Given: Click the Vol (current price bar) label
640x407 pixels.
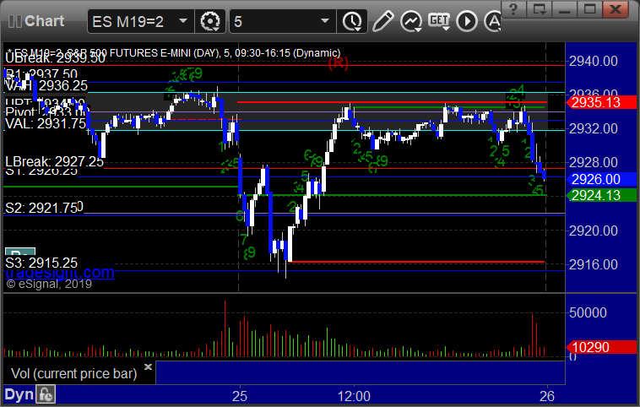Looking at the screenshot, I should (x=73, y=373).
